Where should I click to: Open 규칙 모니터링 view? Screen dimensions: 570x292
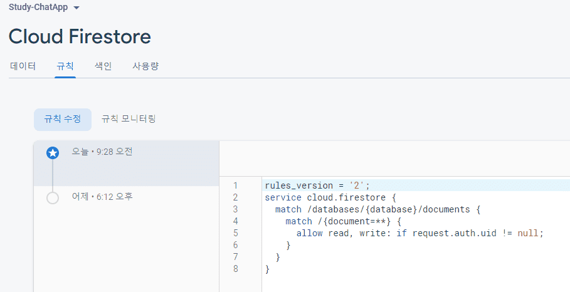pos(129,119)
